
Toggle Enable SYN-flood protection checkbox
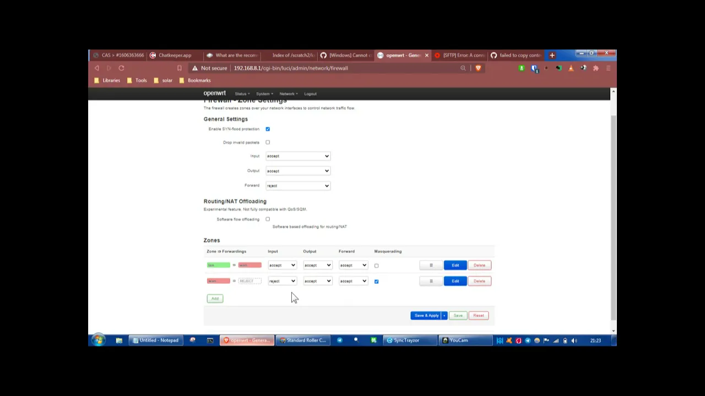268,129
